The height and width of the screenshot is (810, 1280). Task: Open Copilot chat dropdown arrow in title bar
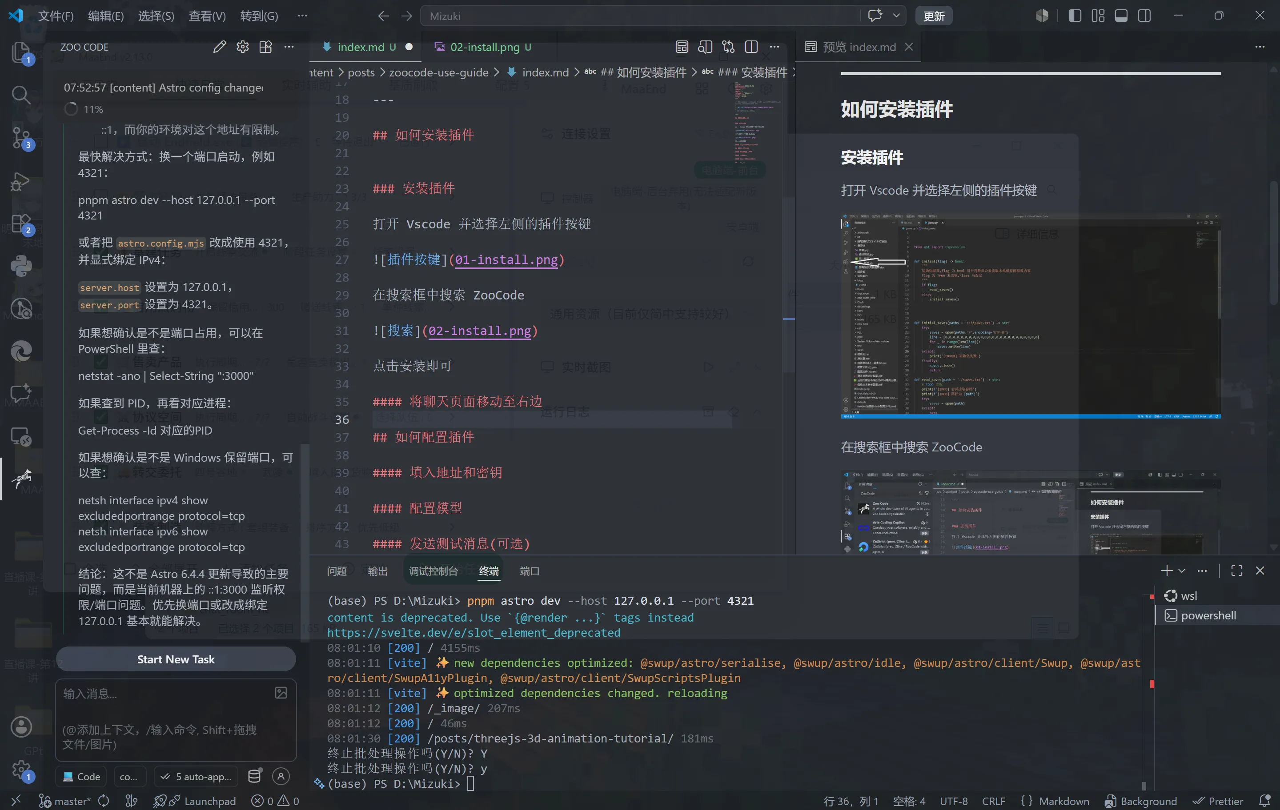pyautogui.click(x=896, y=16)
